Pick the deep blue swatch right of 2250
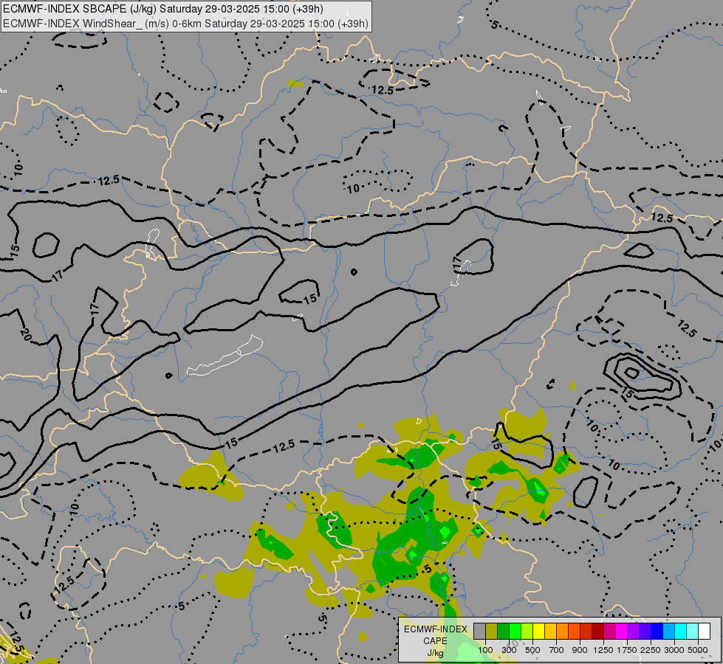Viewport: 723px width, 664px height. click(x=657, y=631)
